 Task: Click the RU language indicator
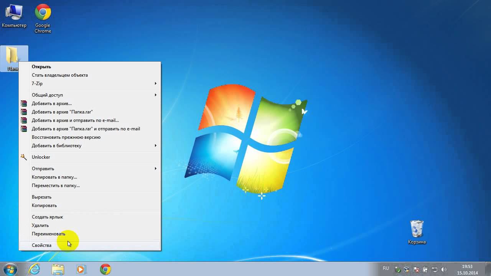click(386, 268)
